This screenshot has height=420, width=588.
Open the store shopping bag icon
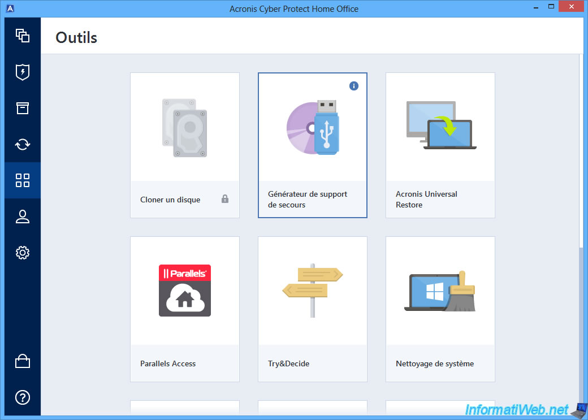[23, 361]
